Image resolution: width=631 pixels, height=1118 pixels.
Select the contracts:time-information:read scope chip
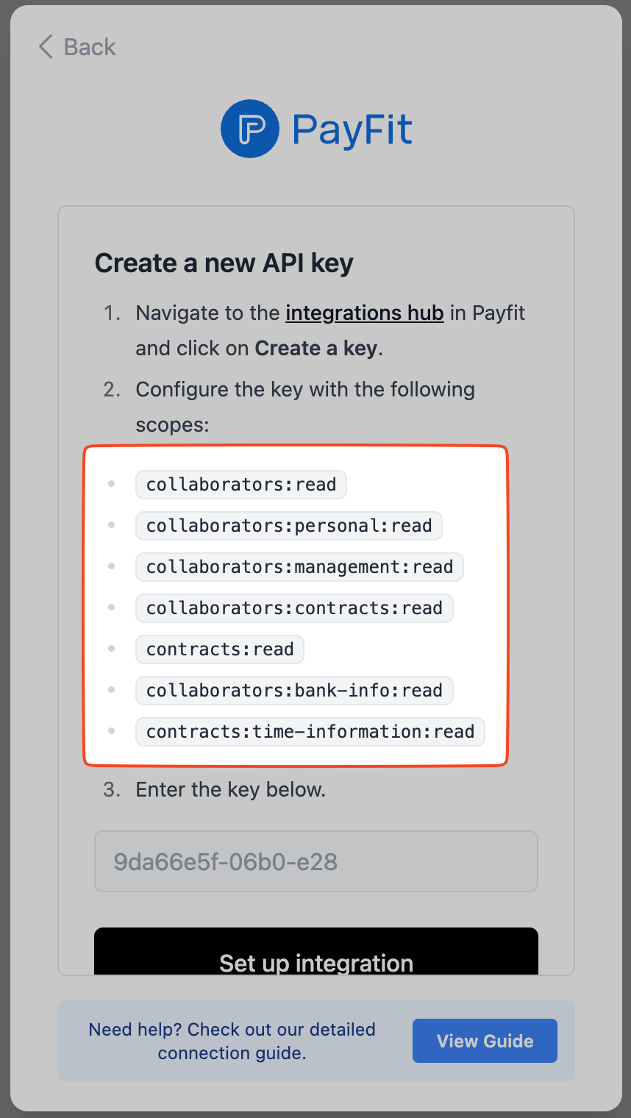pos(310,732)
